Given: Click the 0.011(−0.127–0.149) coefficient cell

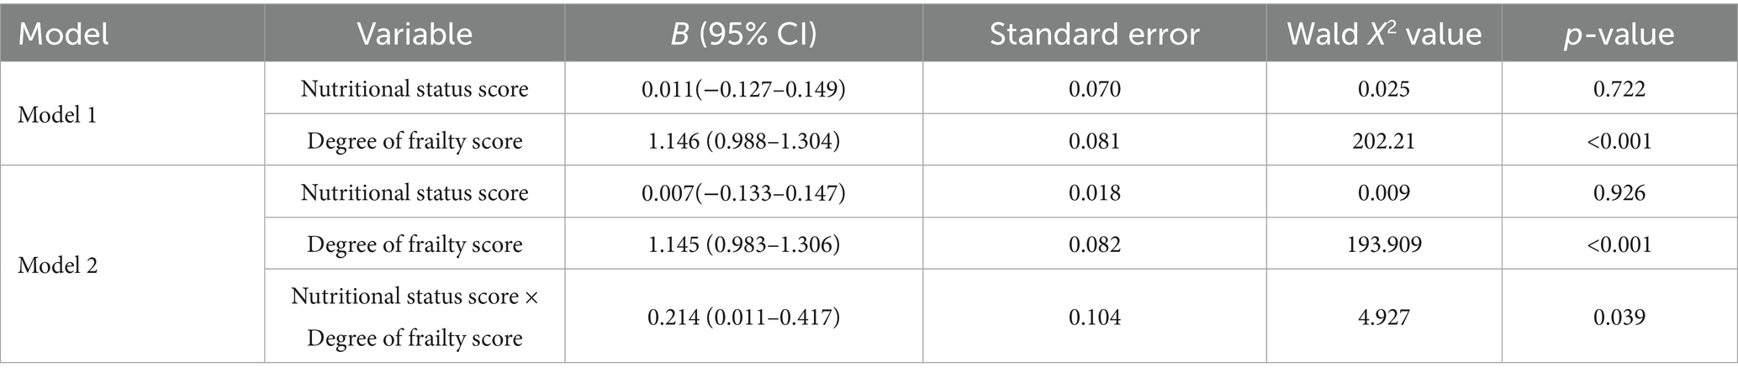Looking at the screenshot, I should (743, 89).
